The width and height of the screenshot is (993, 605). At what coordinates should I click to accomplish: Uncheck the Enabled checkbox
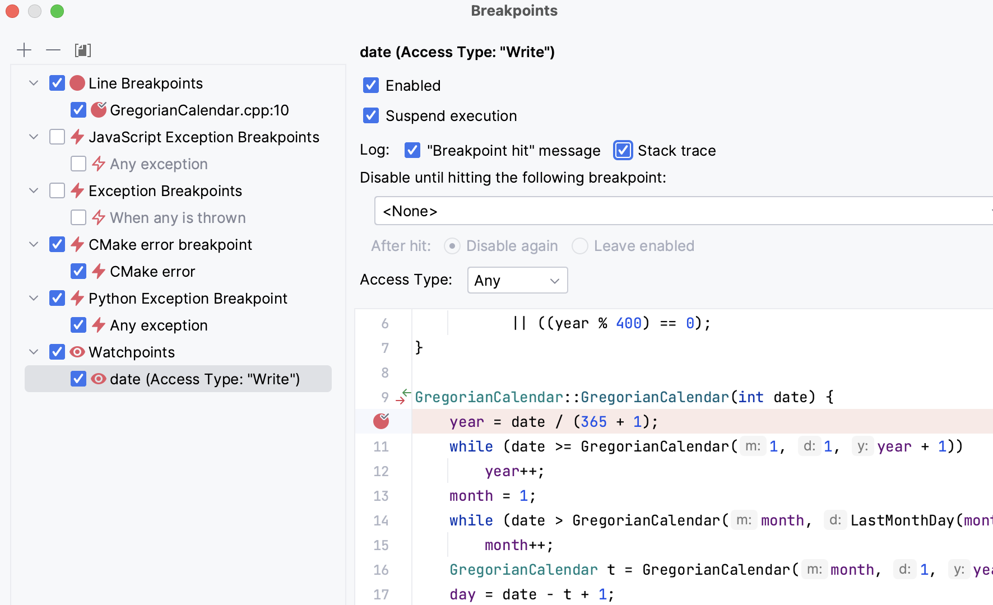coord(371,85)
